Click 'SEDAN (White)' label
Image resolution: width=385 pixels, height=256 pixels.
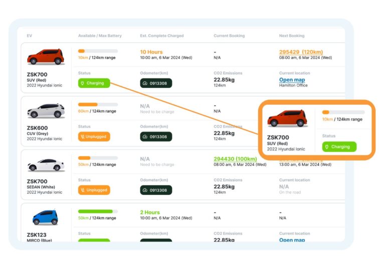pos(41,187)
